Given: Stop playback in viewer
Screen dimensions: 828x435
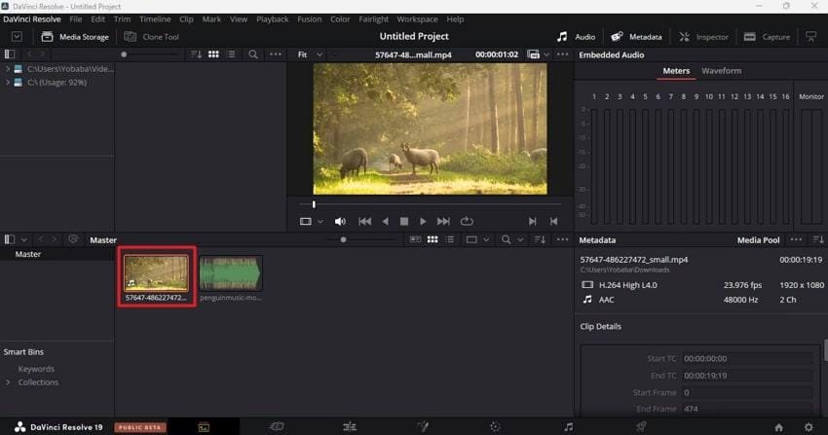Looking at the screenshot, I should click(x=404, y=222).
